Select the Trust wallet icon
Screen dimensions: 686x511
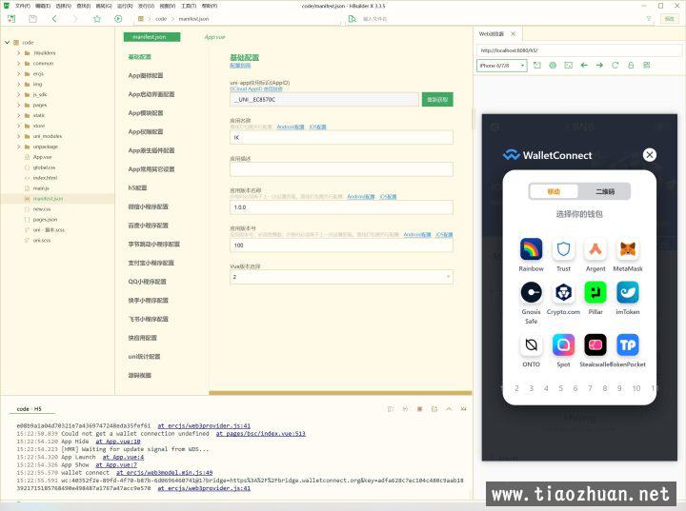click(563, 249)
